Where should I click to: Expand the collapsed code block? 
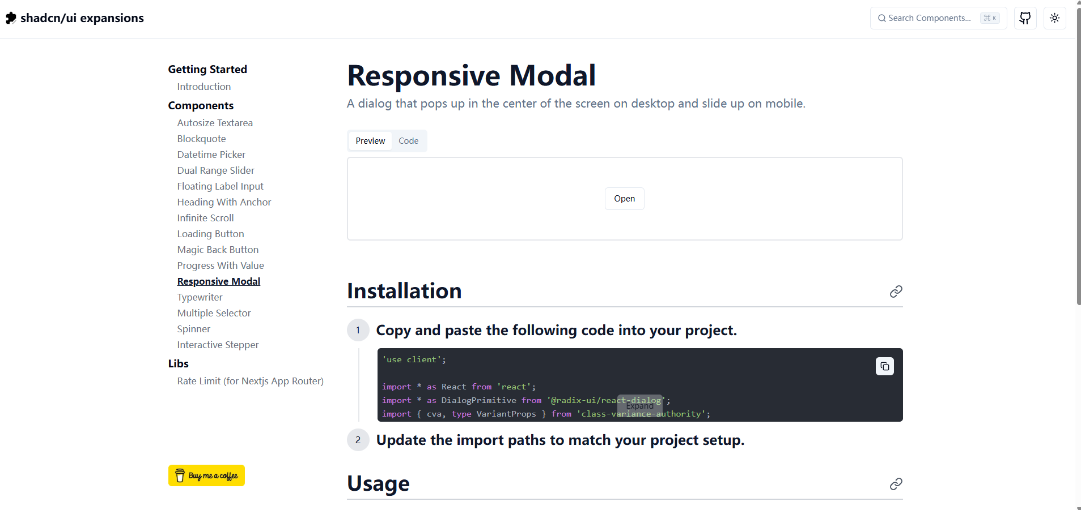[639, 405]
